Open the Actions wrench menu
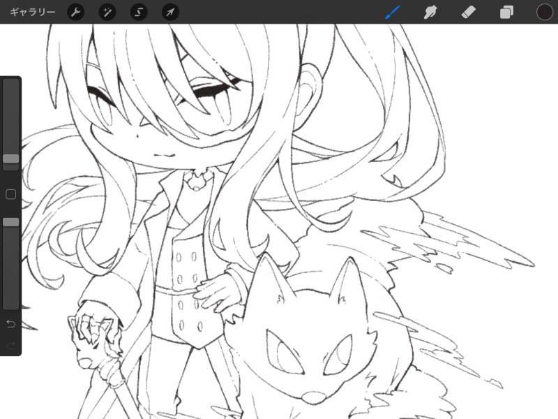 (76, 13)
